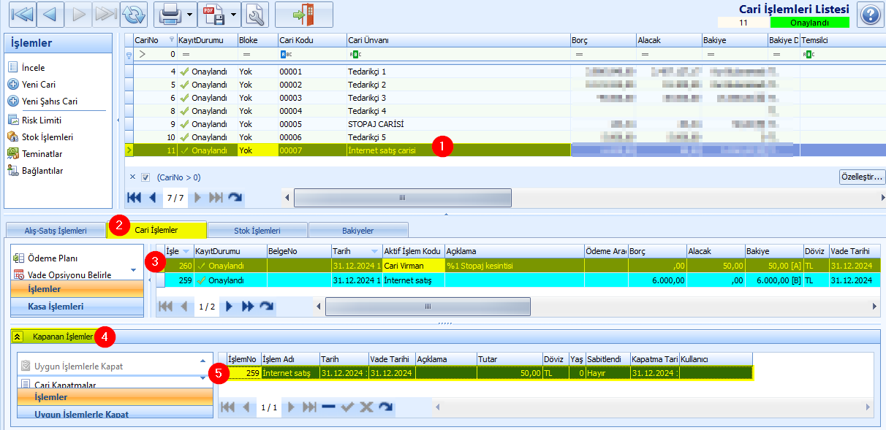Click the refresh arrows toolbar icon

(134, 14)
